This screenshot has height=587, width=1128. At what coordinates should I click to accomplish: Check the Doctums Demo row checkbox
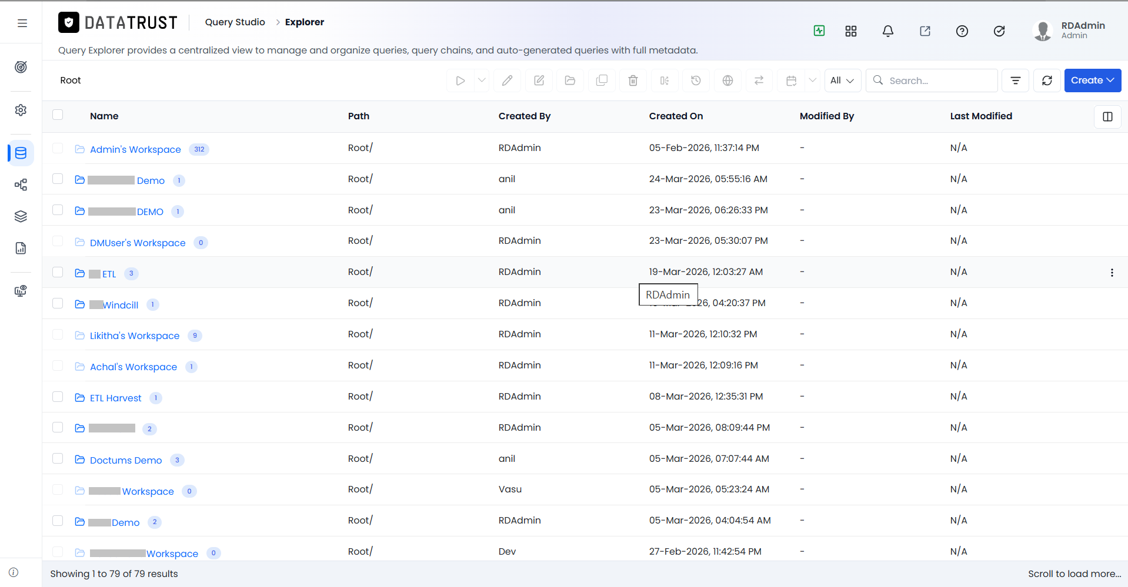(x=58, y=458)
